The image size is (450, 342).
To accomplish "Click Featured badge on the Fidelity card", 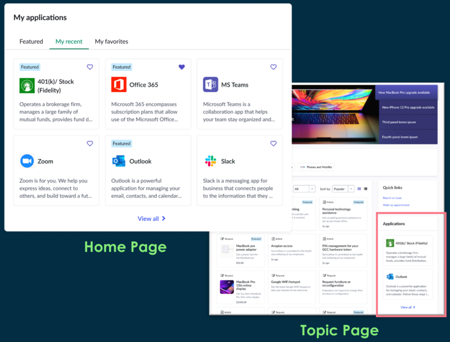I will [30, 67].
